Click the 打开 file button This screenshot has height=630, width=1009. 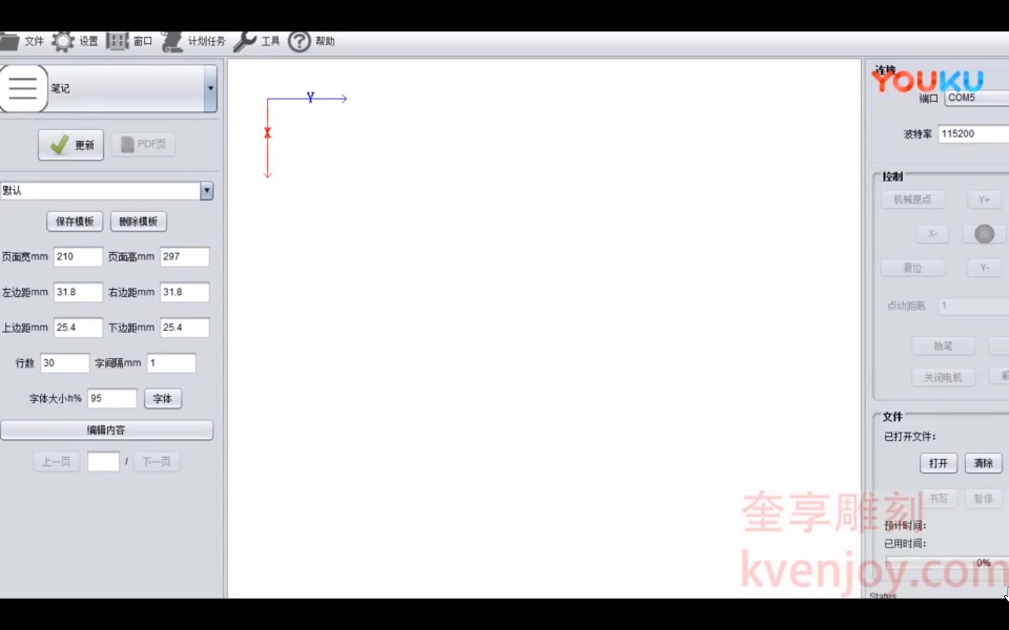coord(938,463)
